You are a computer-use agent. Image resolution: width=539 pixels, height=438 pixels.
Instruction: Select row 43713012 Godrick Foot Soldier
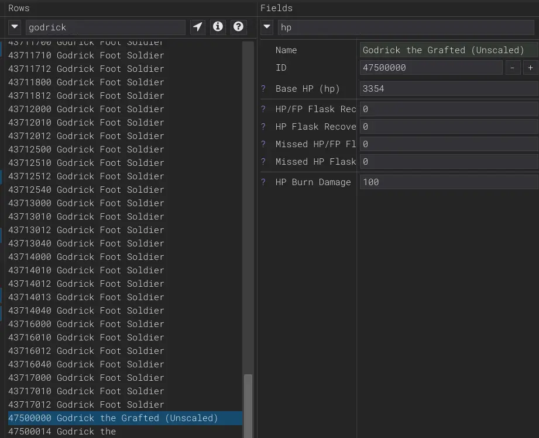coord(125,230)
